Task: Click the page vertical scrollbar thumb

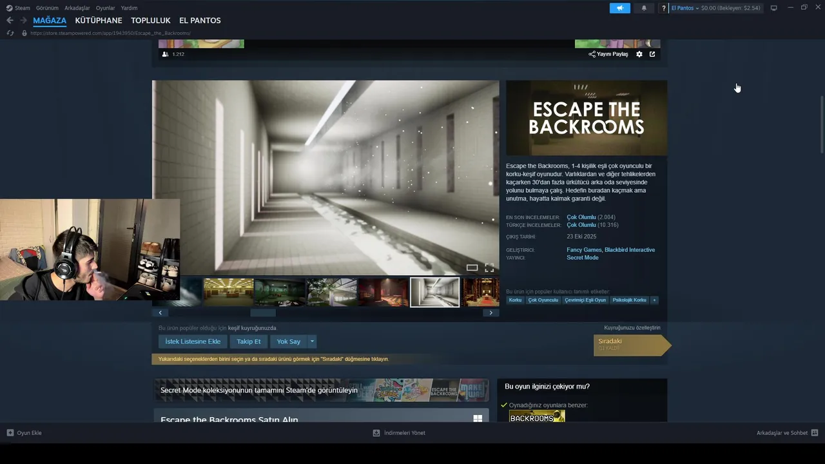Action: [x=822, y=124]
